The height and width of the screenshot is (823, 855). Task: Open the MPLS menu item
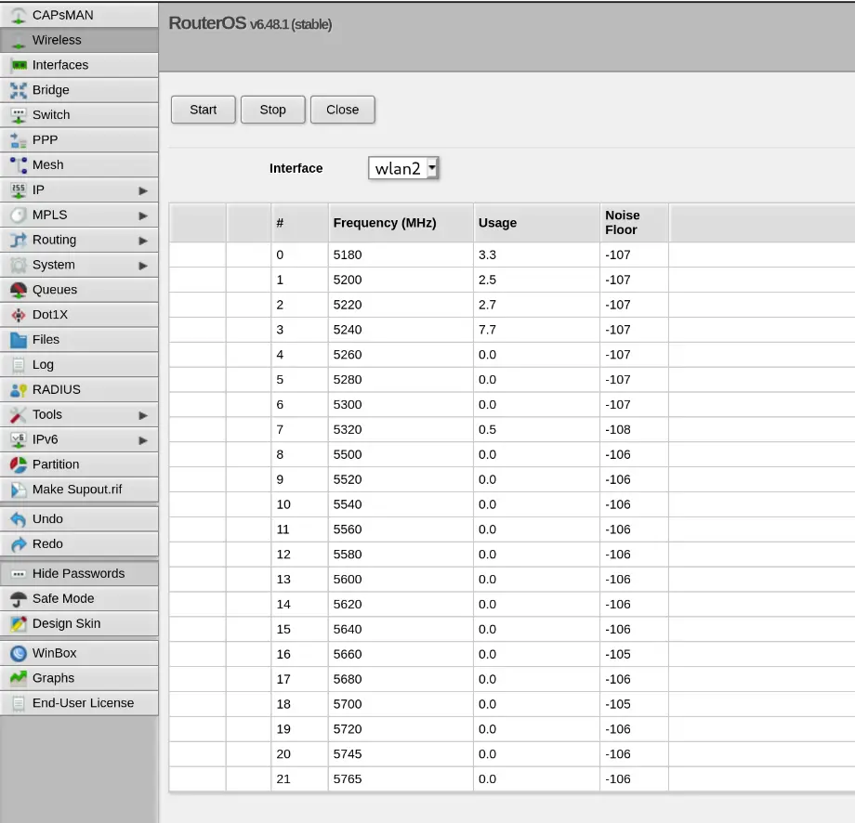click(80, 216)
